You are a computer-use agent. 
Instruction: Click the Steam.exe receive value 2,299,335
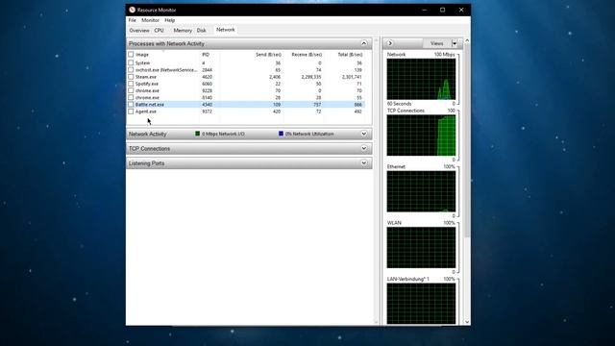pyautogui.click(x=311, y=77)
